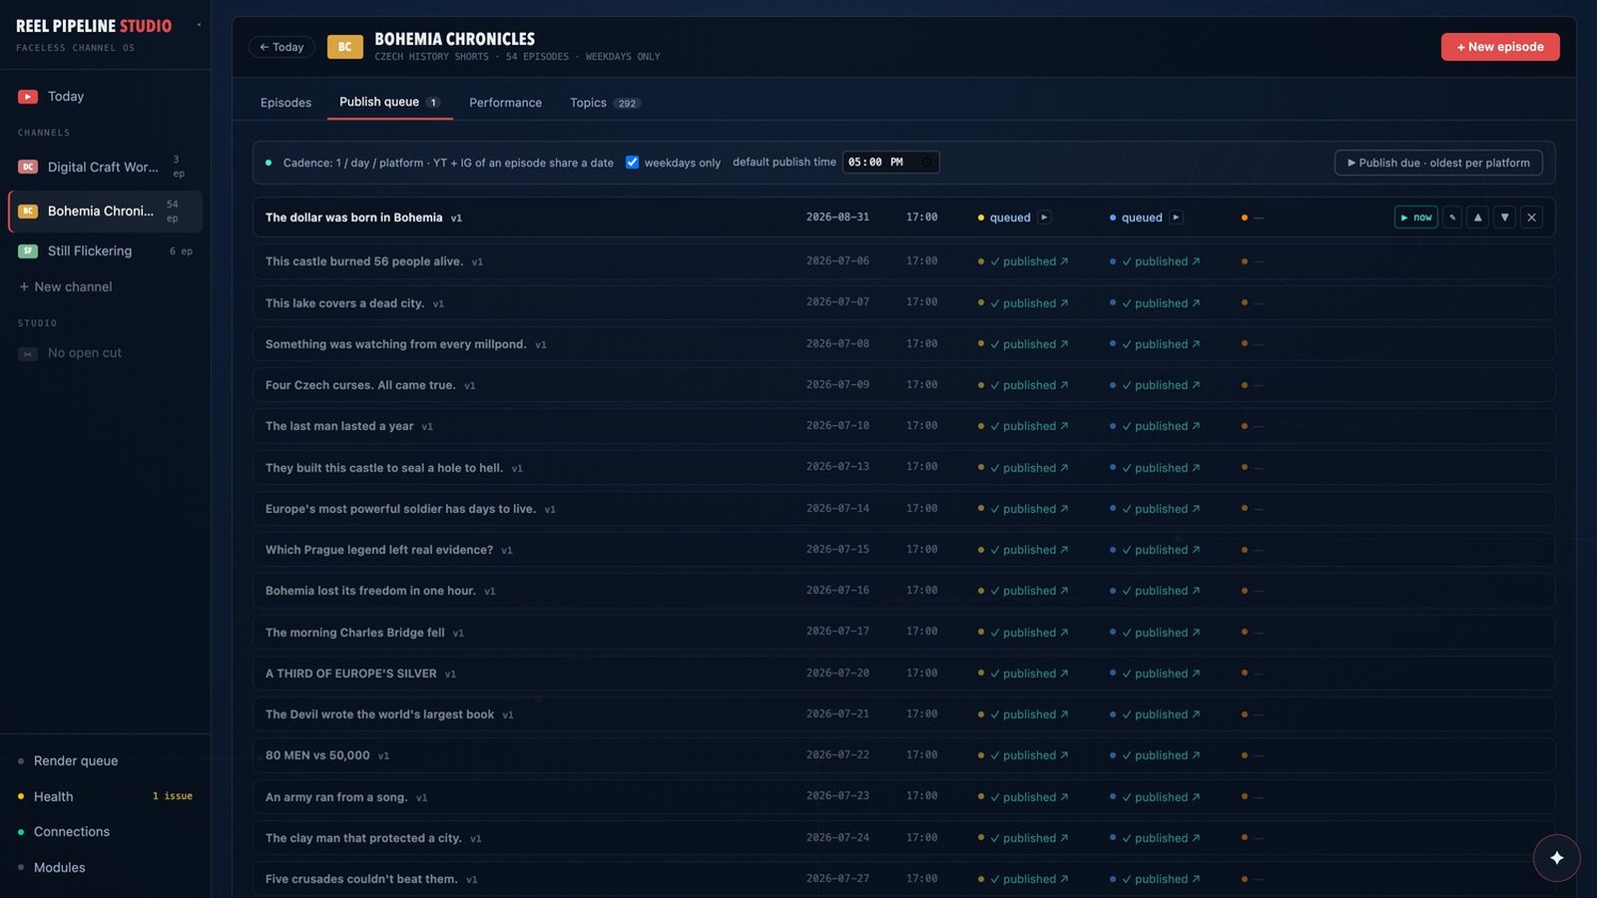Click the '← Today' back button

pos(281,47)
